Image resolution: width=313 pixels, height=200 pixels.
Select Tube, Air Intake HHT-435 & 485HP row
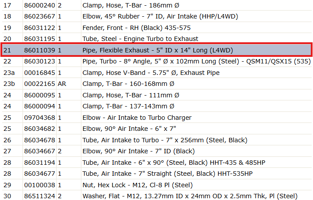pyautogui.click(x=156, y=163)
